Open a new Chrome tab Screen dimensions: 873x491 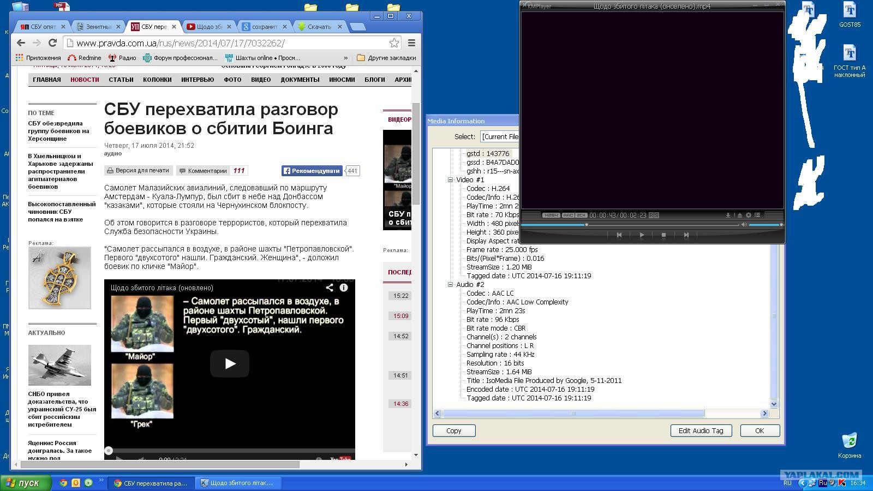pos(357,27)
